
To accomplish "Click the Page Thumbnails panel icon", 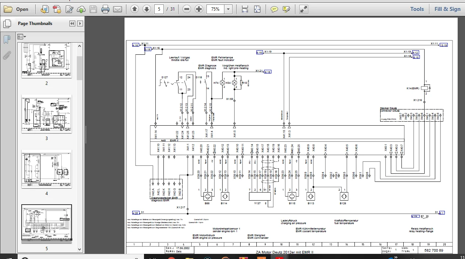I will (x=7, y=24).
